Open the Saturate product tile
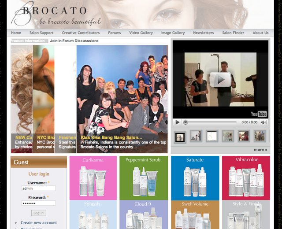 pyautogui.click(x=195, y=178)
